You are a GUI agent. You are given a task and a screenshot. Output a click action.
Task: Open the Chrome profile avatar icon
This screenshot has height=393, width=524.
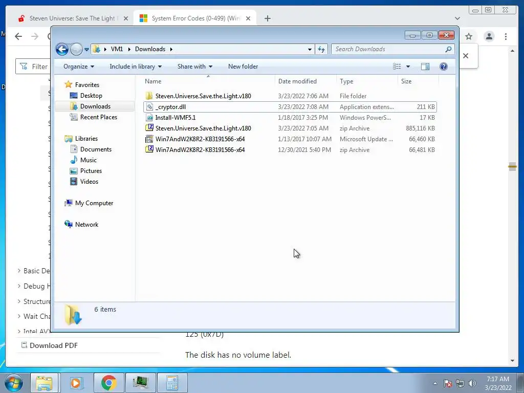pyautogui.click(x=489, y=36)
